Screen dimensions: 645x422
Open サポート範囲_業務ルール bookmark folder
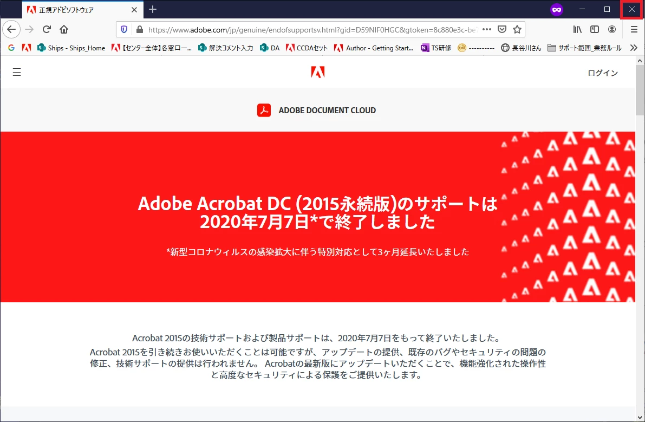584,48
